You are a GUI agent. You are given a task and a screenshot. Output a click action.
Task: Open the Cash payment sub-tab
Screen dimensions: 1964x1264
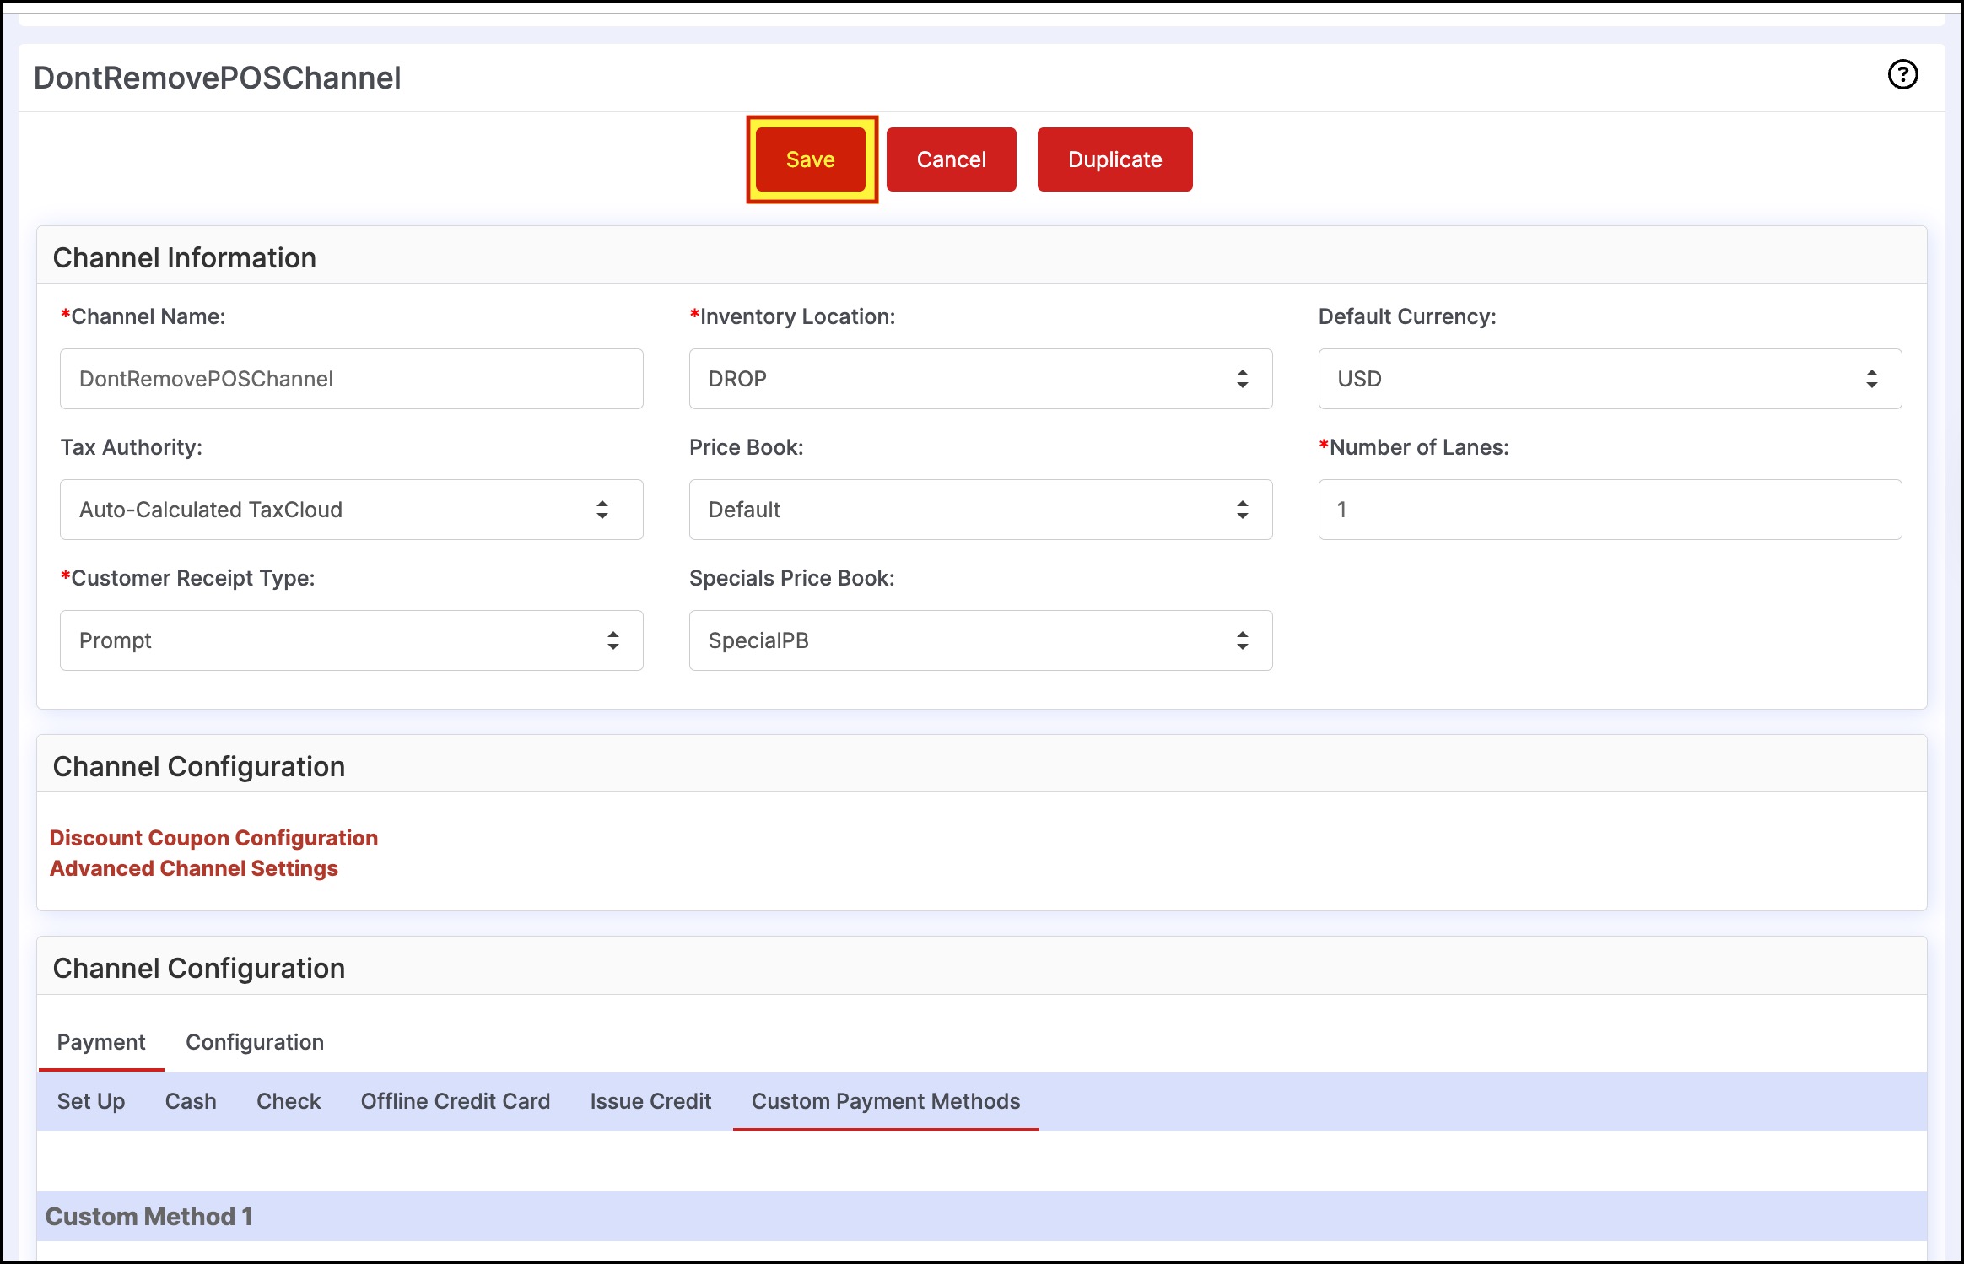tap(191, 1101)
